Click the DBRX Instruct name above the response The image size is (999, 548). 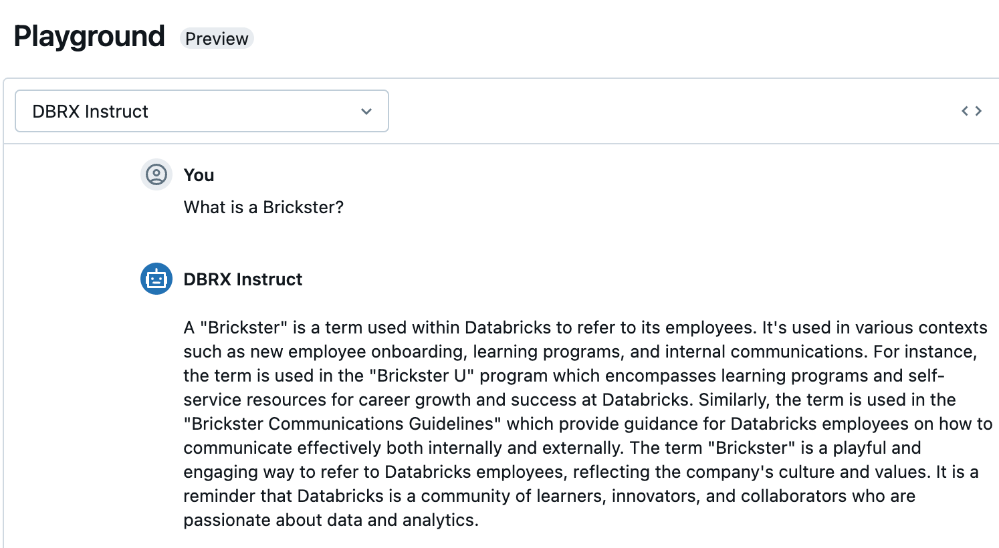pyautogui.click(x=243, y=279)
